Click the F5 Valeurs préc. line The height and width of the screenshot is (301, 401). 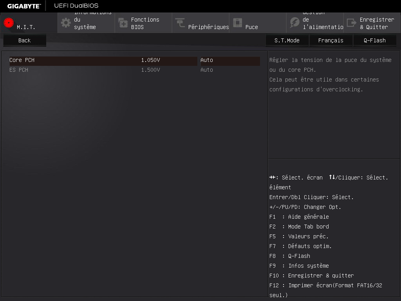pyautogui.click(x=299, y=236)
